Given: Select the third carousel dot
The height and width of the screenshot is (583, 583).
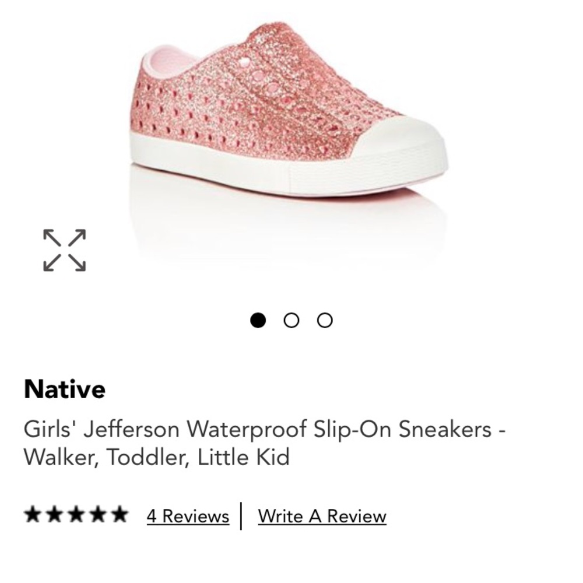Looking at the screenshot, I should click(x=325, y=319).
